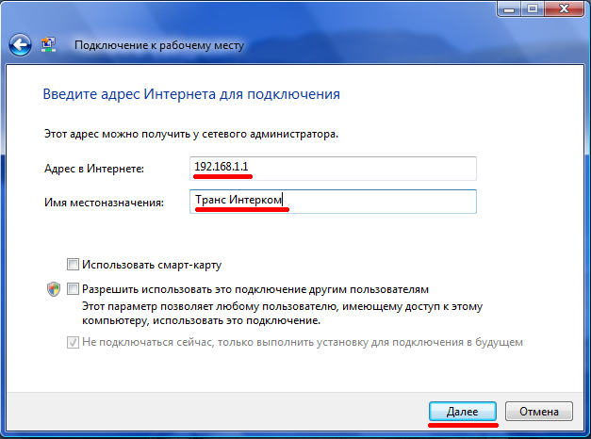The height and width of the screenshot is (439, 591).
Task: Click the heading 'Введите адрес Интернета для подключения'
Action: tap(191, 94)
